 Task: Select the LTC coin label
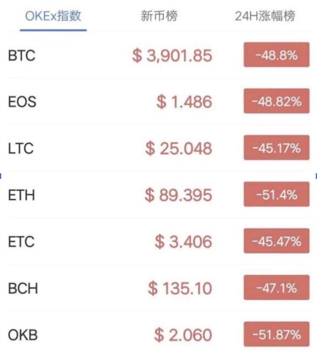tap(21, 149)
